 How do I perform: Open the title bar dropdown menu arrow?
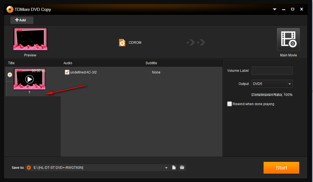point(275,9)
